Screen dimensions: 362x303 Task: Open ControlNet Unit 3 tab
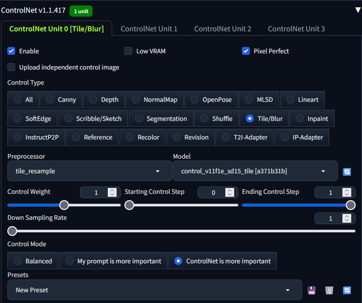[x=296, y=29]
